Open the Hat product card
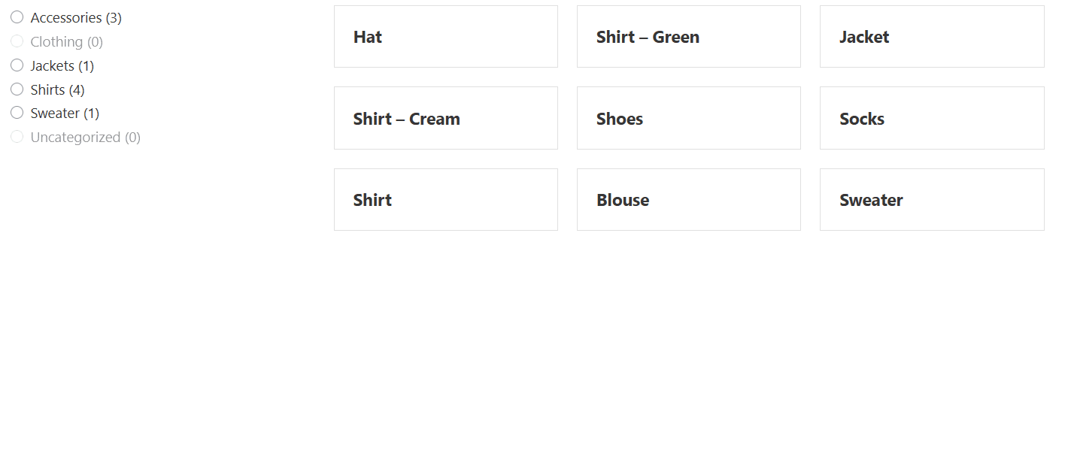The width and height of the screenshot is (1068, 460). tap(445, 36)
